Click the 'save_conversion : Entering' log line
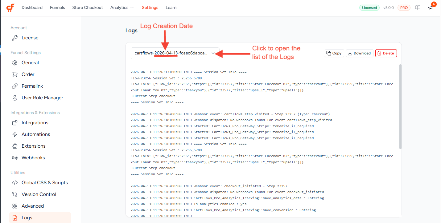The width and height of the screenshot is (441, 223). pos(223,210)
